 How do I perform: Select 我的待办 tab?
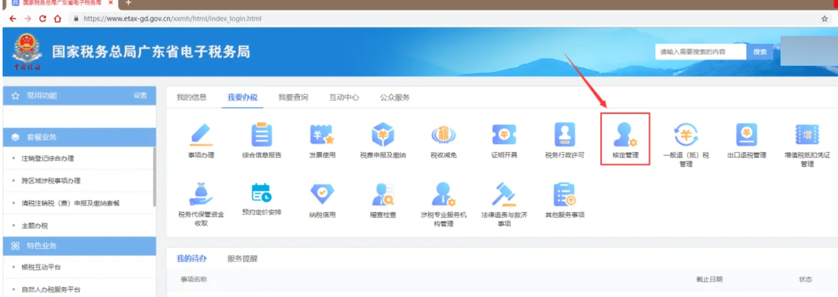(191, 258)
